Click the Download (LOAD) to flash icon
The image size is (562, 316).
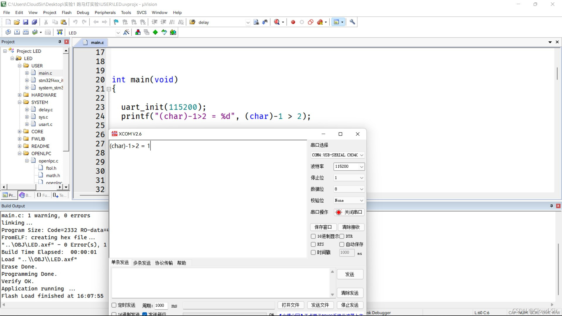(60, 32)
